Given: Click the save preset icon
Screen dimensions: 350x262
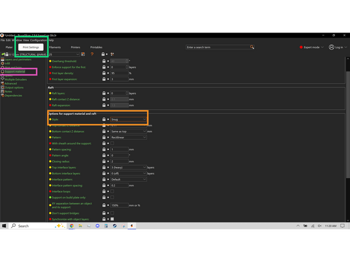Looking at the screenshot, I should point(83,54).
